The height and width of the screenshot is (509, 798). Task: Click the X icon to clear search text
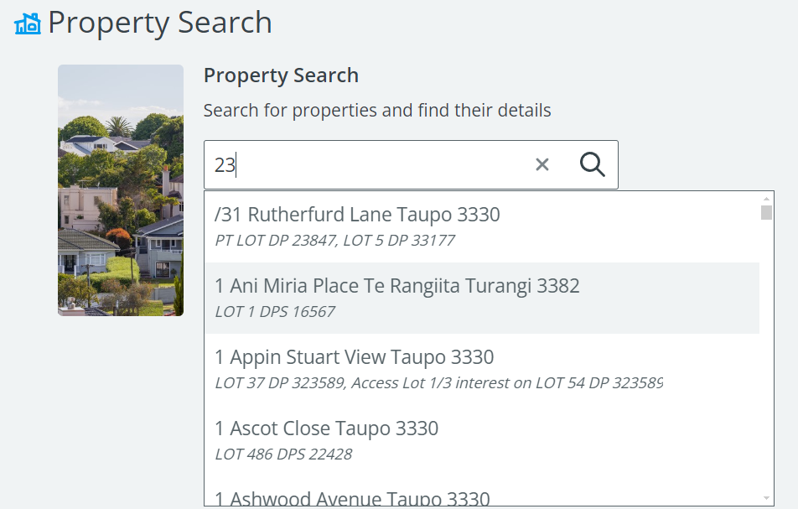pyautogui.click(x=541, y=164)
